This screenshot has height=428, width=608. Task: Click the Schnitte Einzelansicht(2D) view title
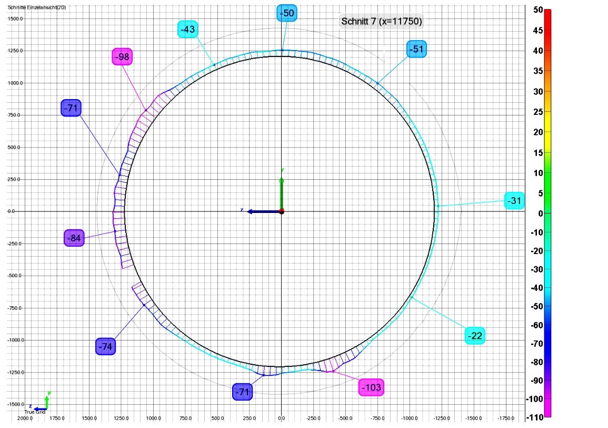pyautogui.click(x=37, y=7)
